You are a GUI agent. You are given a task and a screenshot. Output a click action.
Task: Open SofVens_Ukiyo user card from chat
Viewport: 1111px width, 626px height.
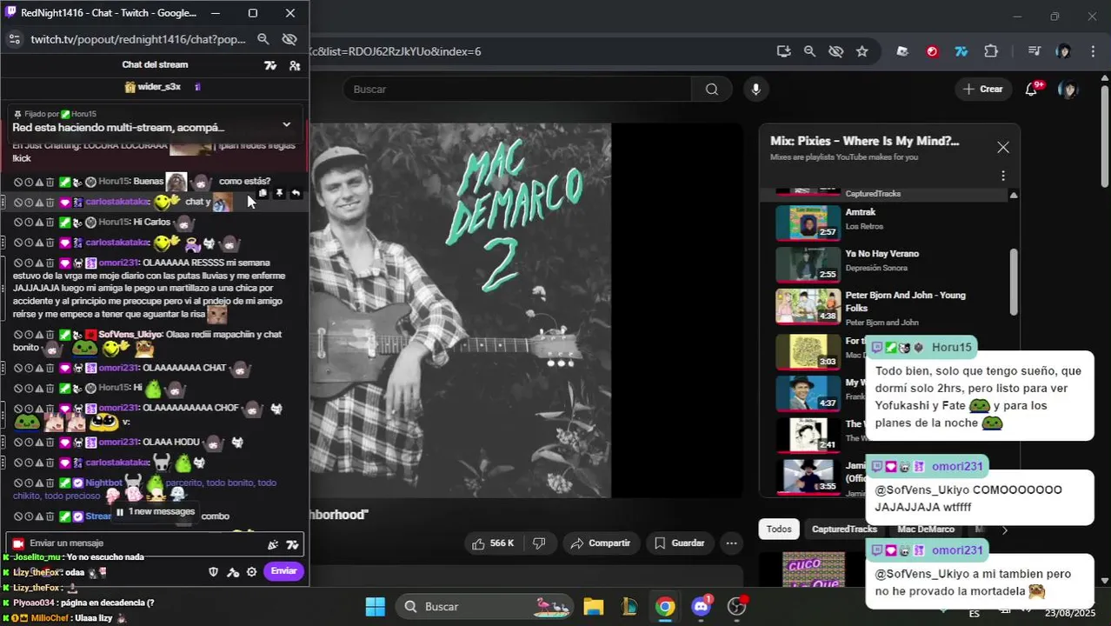[130, 335]
